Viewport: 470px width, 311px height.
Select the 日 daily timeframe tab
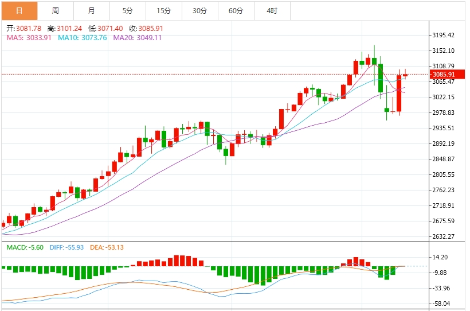tap(19, 11)
